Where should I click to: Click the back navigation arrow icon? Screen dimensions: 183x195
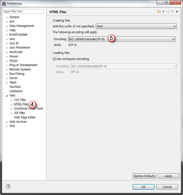click(x=159, y=12)
